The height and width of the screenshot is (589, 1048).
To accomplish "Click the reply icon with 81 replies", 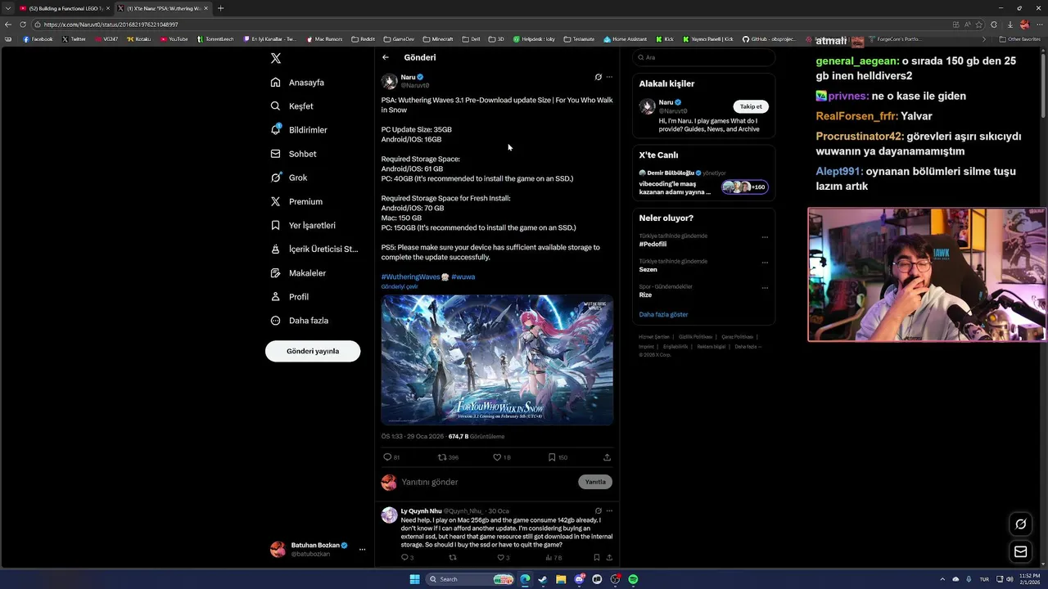I will (x=388, y=457).
